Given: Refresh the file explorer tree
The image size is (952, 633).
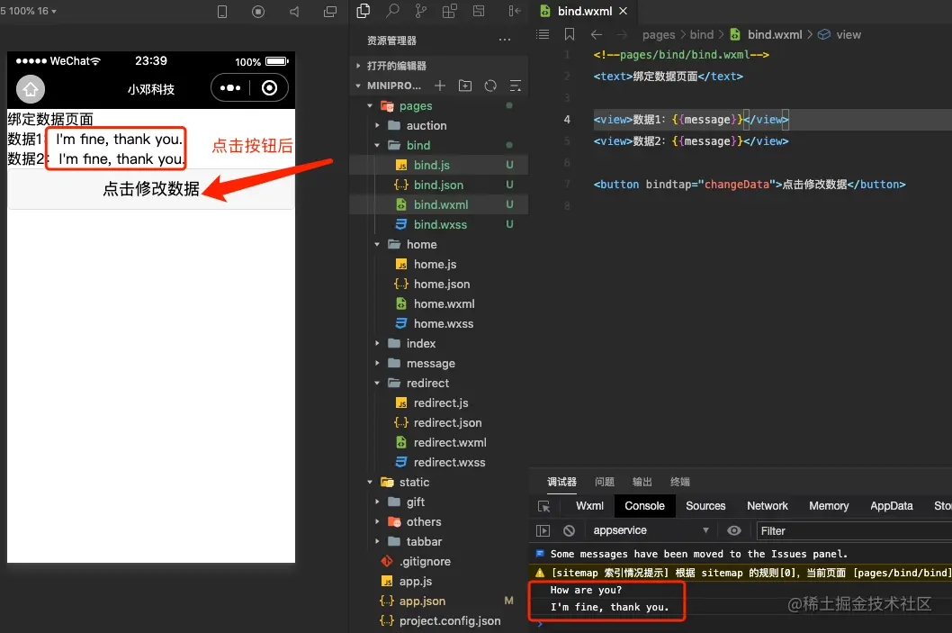Looking at the screenshot, I should pyautogui.click(x=490, y=86).
